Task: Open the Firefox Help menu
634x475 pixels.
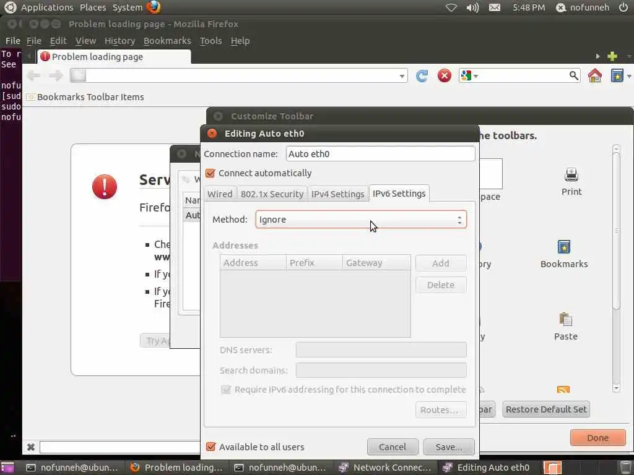Action: tap(240, 41)
